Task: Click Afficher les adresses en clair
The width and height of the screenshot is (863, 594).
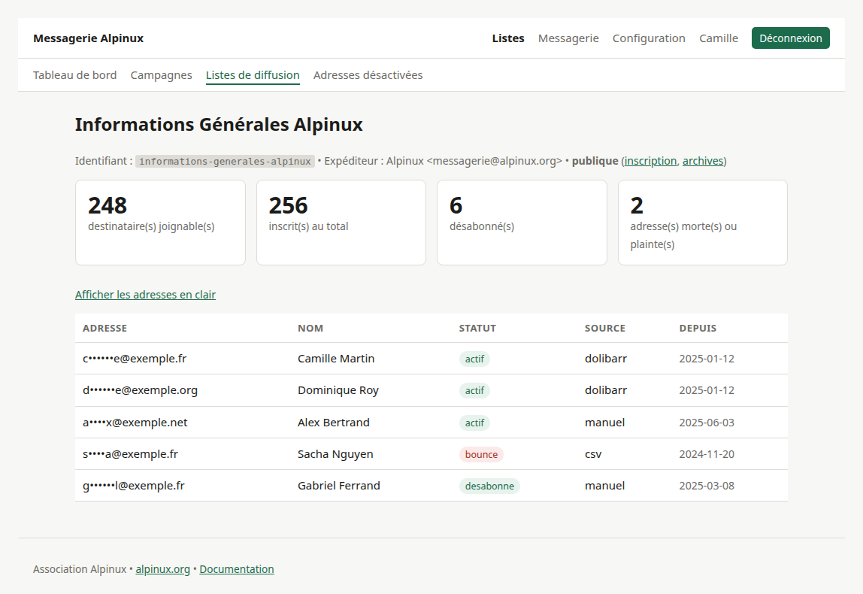Action: [145, 295]
